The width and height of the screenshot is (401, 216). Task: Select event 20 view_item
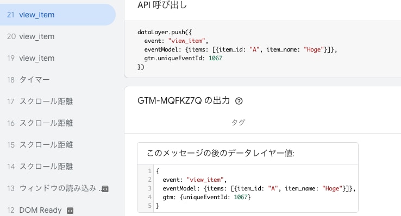point(57,36)
